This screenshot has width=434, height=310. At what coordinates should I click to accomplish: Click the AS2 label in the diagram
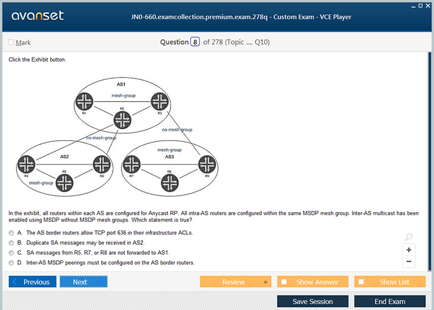tap(64, 157)
